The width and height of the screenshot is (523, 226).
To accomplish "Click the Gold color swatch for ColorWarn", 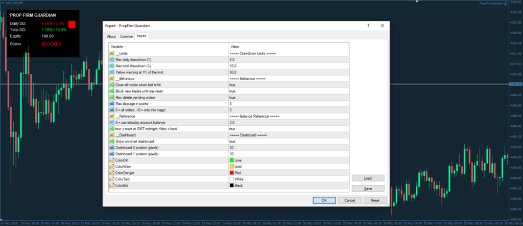I will 231,166.
